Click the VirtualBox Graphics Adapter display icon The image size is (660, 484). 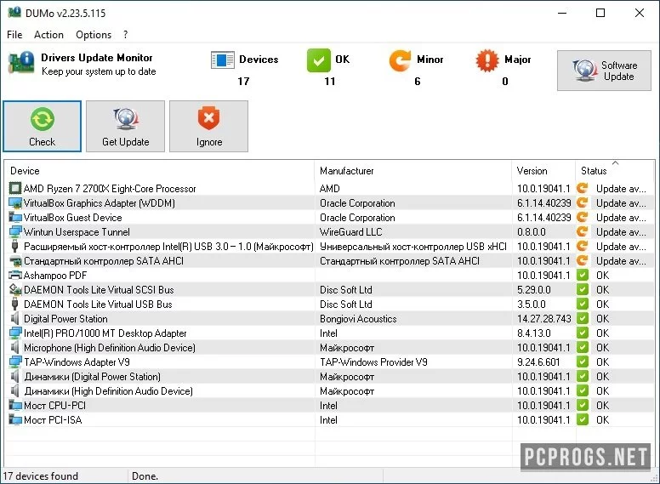tap(15, 203)
